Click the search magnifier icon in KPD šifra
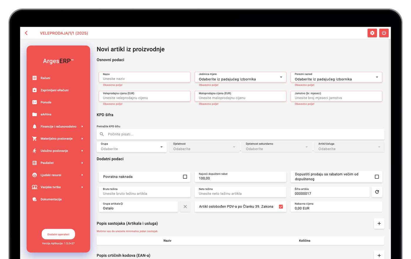 click(x=102, y=134)
